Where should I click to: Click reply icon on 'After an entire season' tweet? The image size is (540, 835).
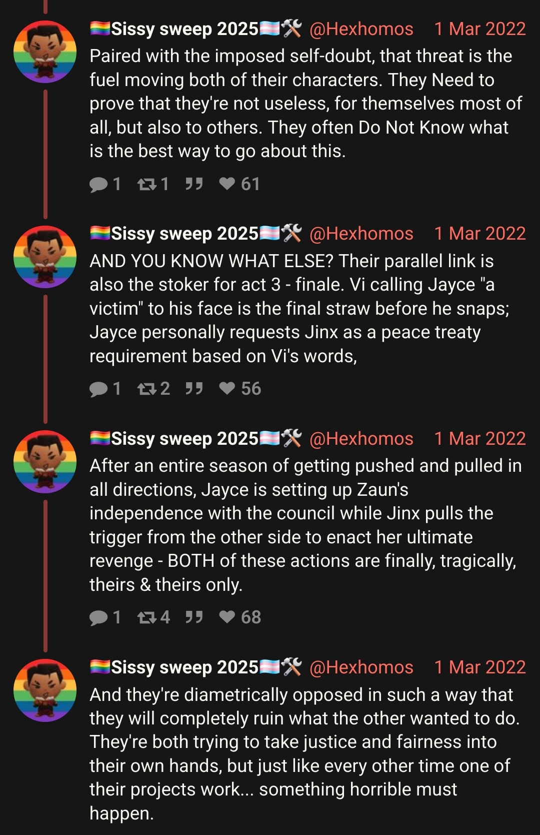click(98, 618)
